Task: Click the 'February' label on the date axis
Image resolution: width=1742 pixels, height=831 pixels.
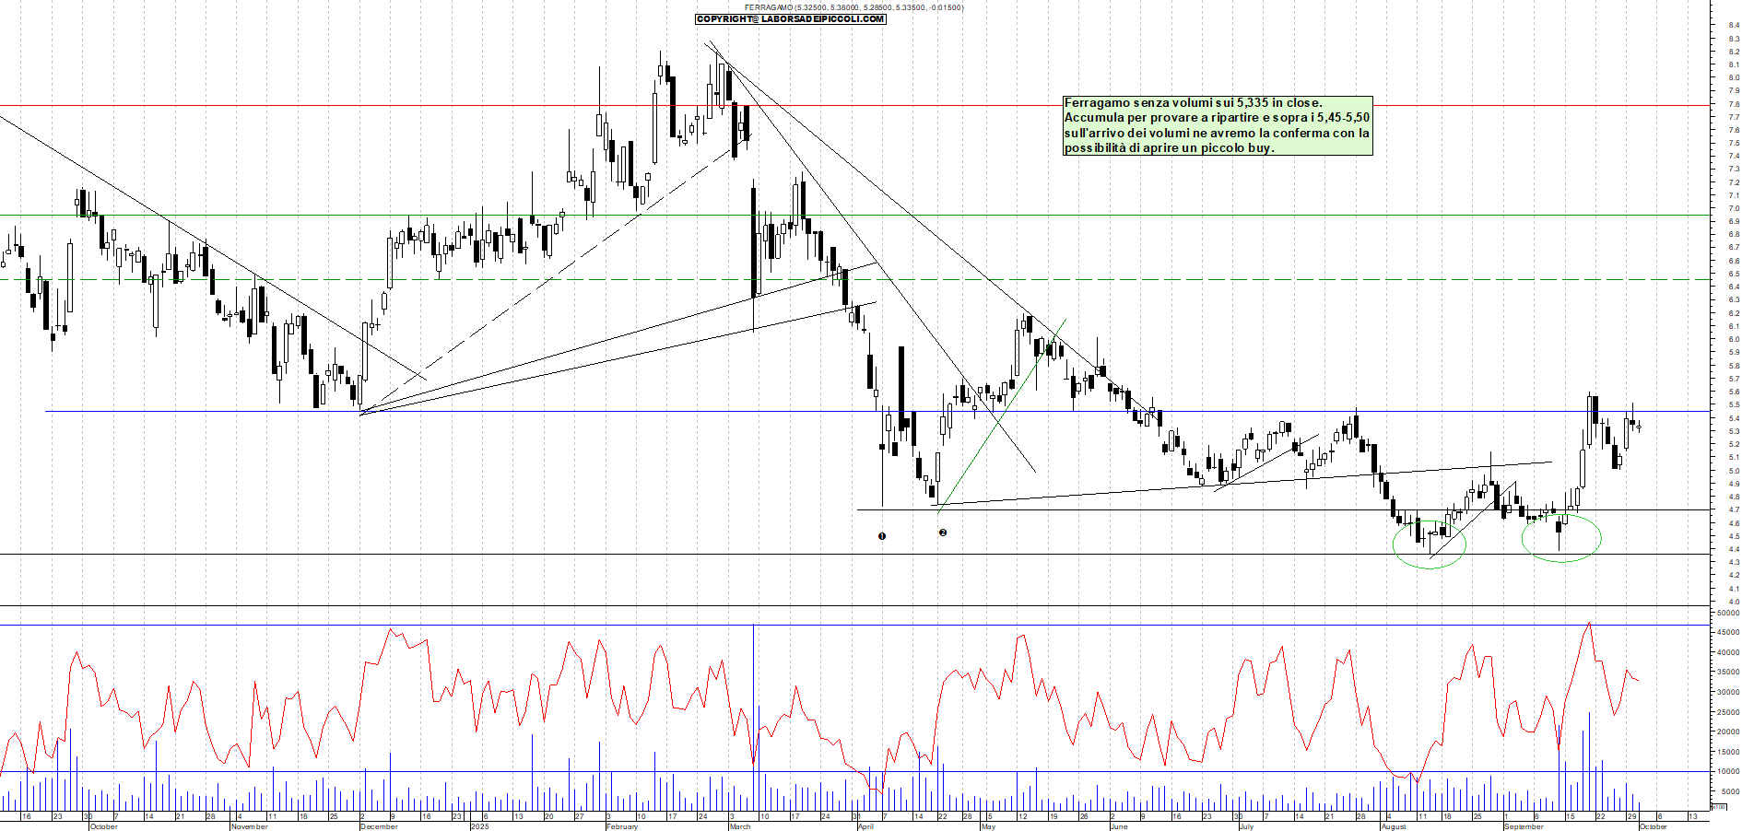Action: 622,826
